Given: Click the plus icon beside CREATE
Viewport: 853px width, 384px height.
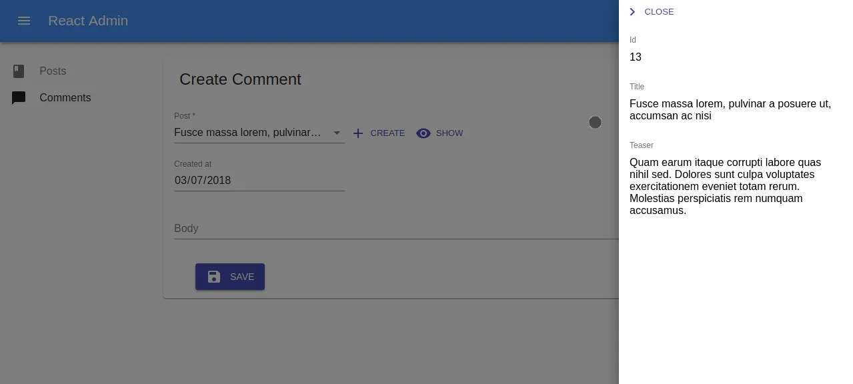Looking at the screenshot, I should tap(358, 133).
